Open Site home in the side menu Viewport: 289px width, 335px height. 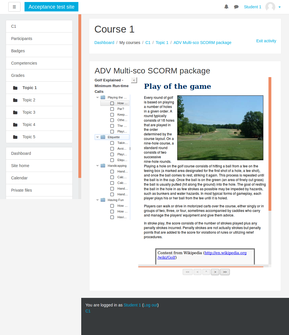(x=39, y=166)
